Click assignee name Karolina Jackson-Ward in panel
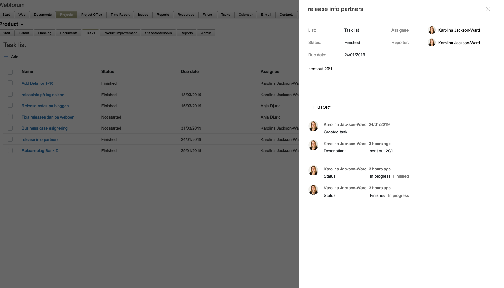The width and height of the screenshot is (504, 288). click(x=459, y=30)
